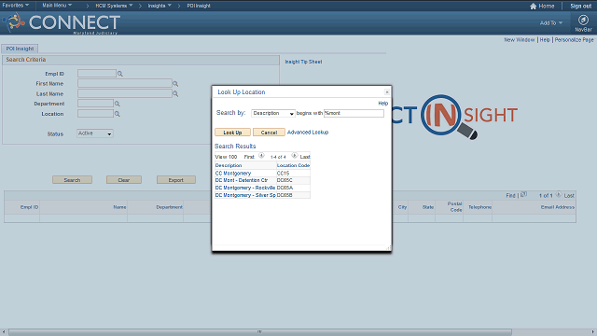The image size is (597, 336).
Task: Select the POI Insight tab
Action: [x=20, y=49]
